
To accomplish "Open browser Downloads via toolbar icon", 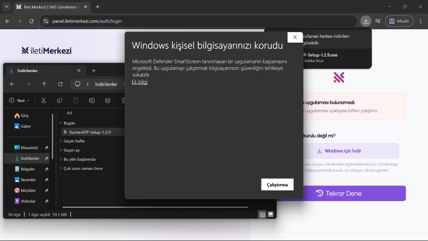I will click(366, 21).
